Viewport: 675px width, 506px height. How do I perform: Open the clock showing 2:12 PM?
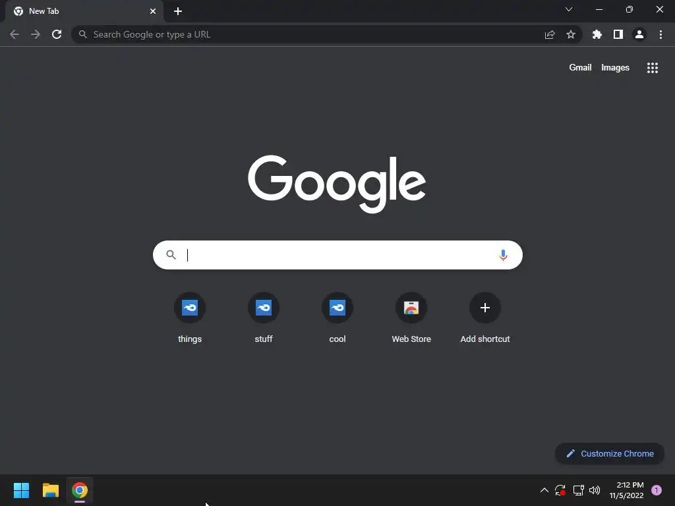626,490
